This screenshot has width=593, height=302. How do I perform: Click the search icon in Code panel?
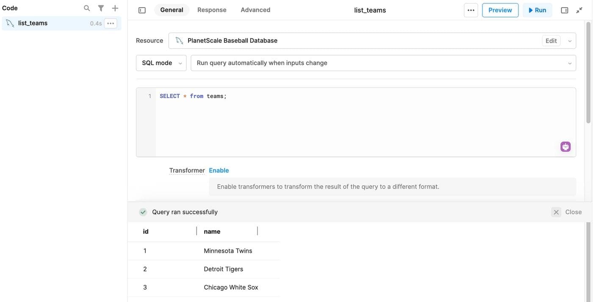point(87,8)
